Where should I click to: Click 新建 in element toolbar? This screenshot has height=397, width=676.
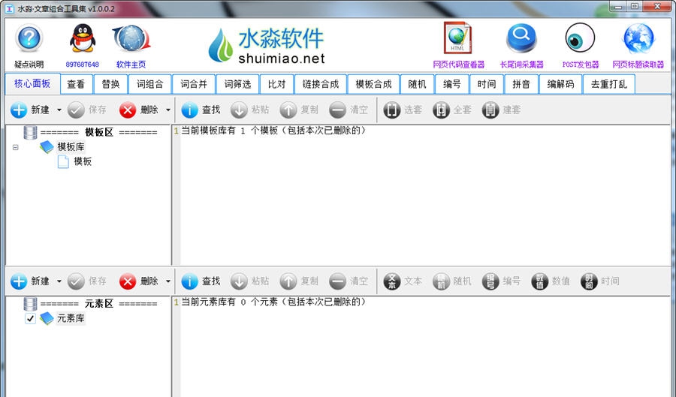(30, 281)
